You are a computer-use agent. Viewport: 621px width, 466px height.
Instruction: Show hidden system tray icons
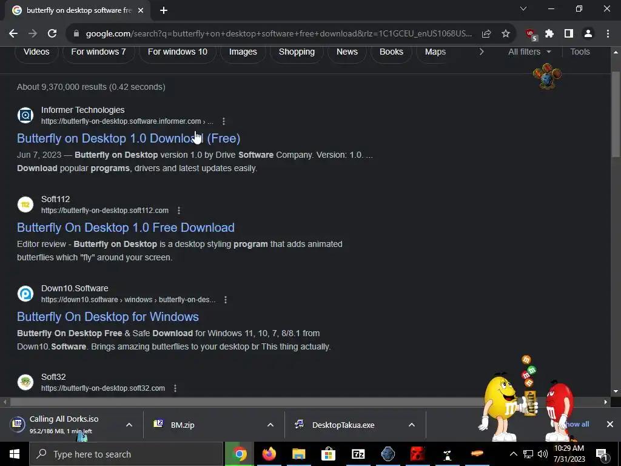point(513,454)
